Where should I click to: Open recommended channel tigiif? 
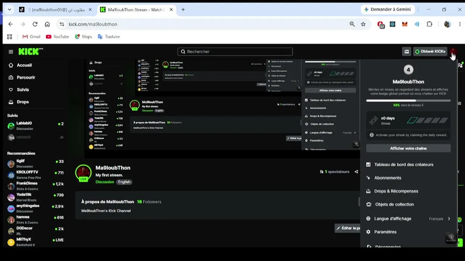tap(35, 163)
